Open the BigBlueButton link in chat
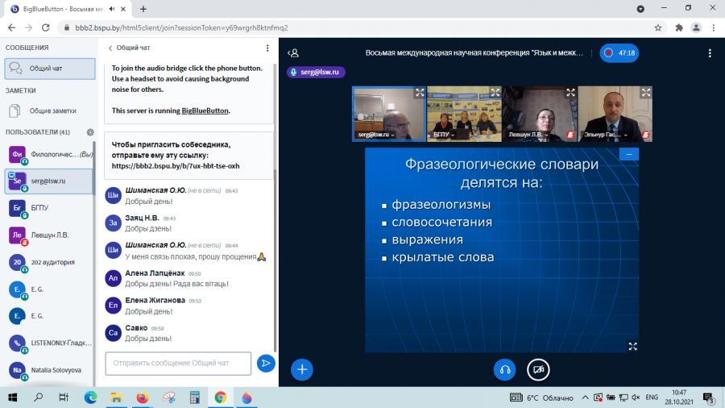 click(x=205, y=110)
